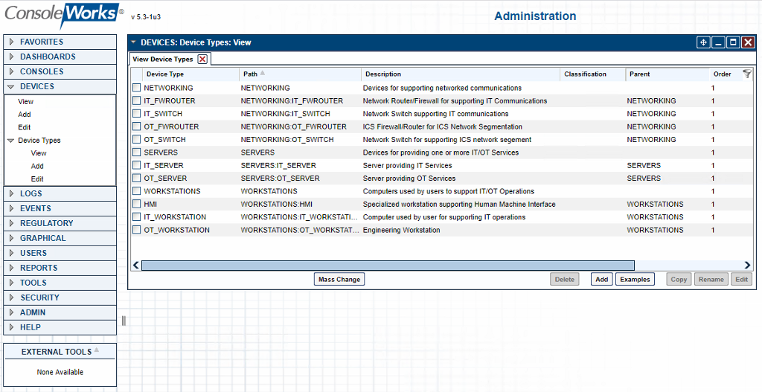Check the HMI row checkbox
This screenshot has width=762, height=392.
pos(137,204)
